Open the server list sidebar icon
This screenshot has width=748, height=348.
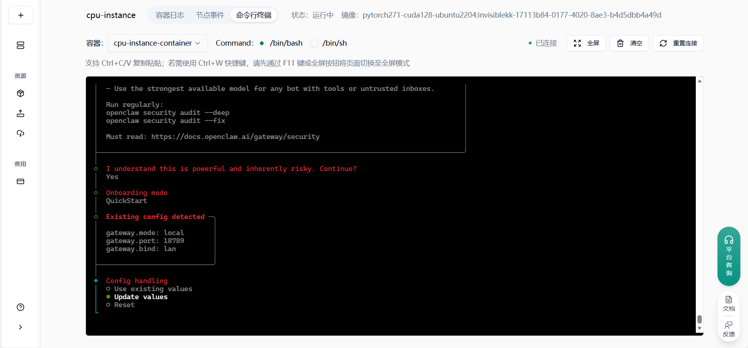click(x=20, y=45)
